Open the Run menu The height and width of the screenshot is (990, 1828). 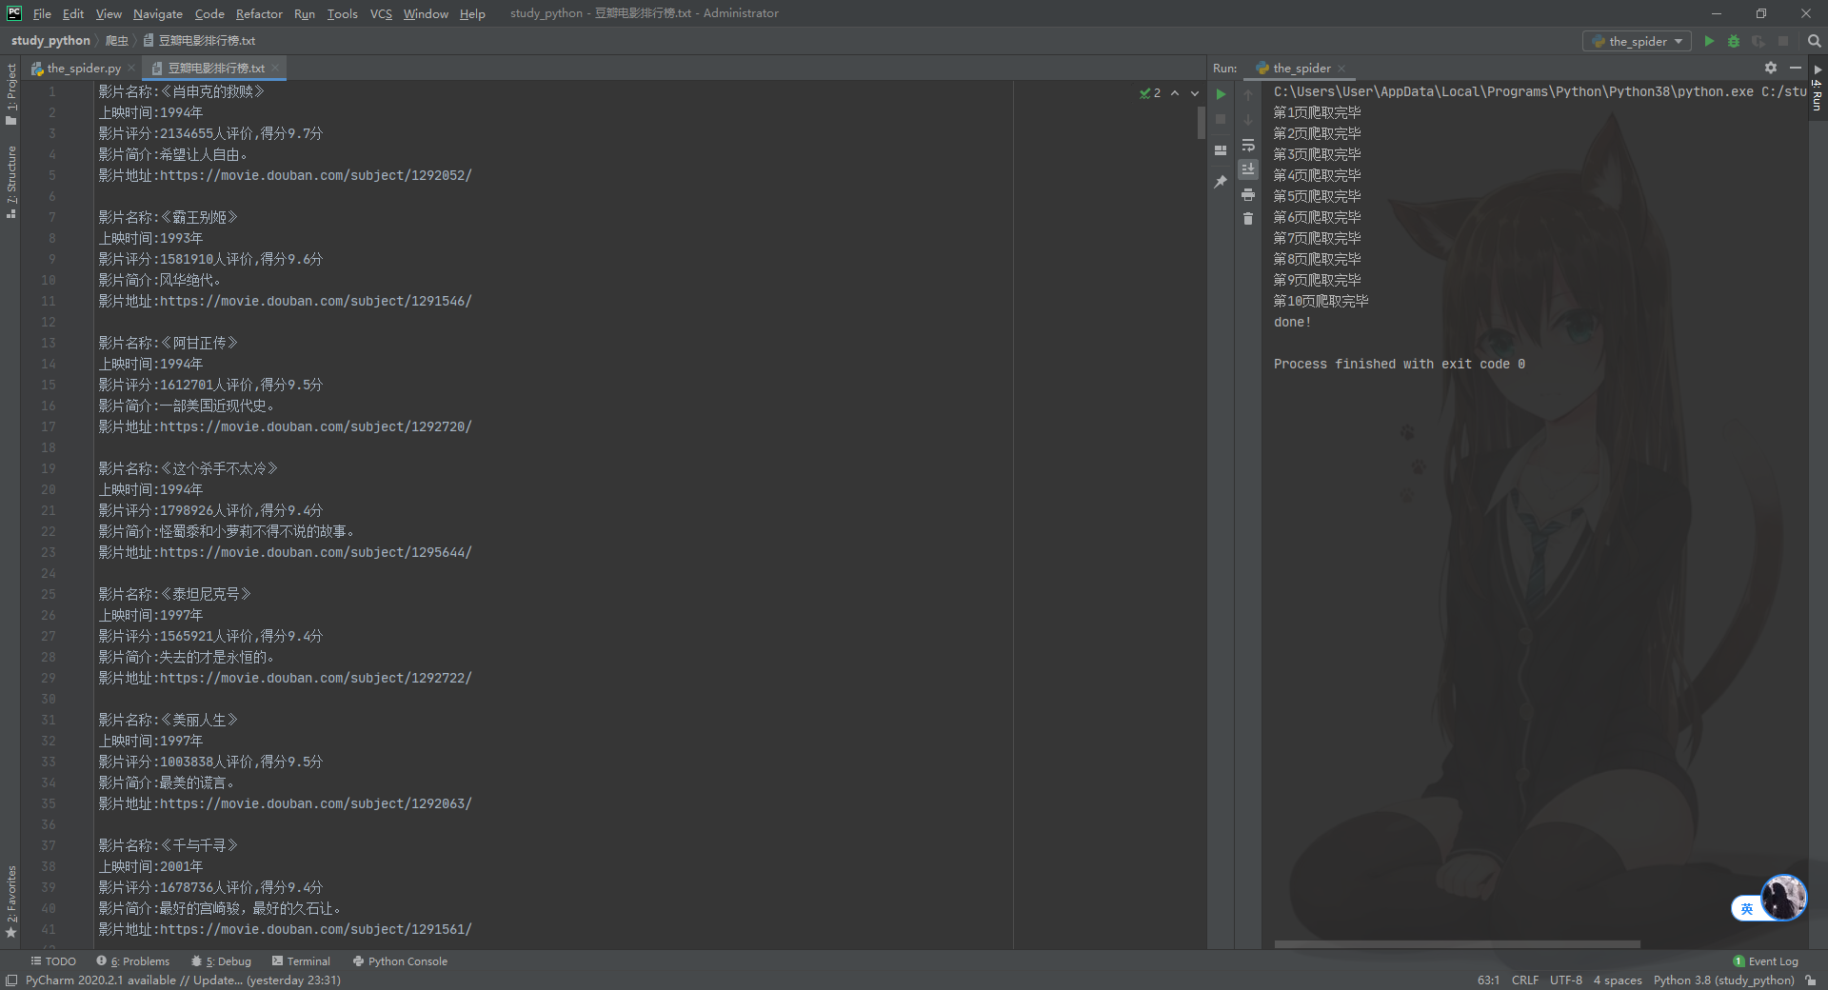click(305, 13)
